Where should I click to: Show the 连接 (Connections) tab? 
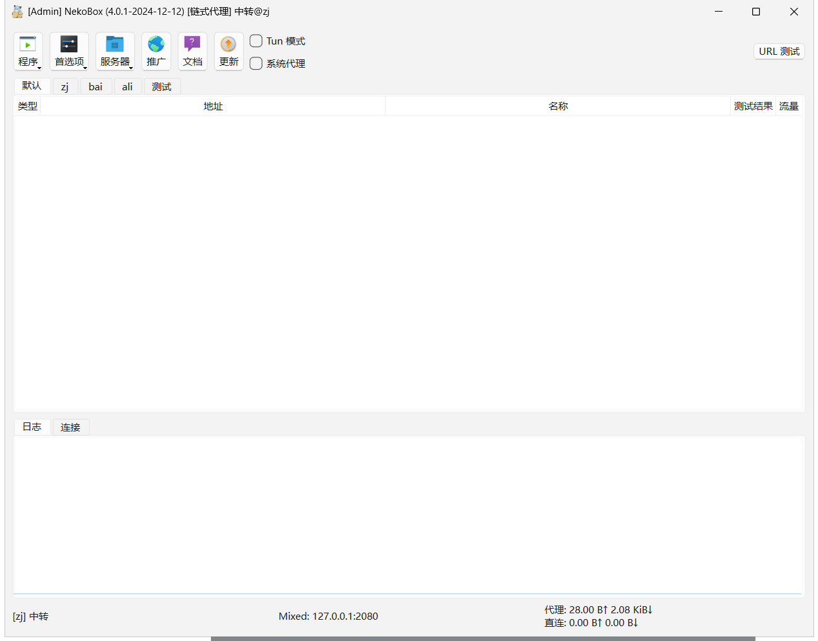(x=70, y=427)
